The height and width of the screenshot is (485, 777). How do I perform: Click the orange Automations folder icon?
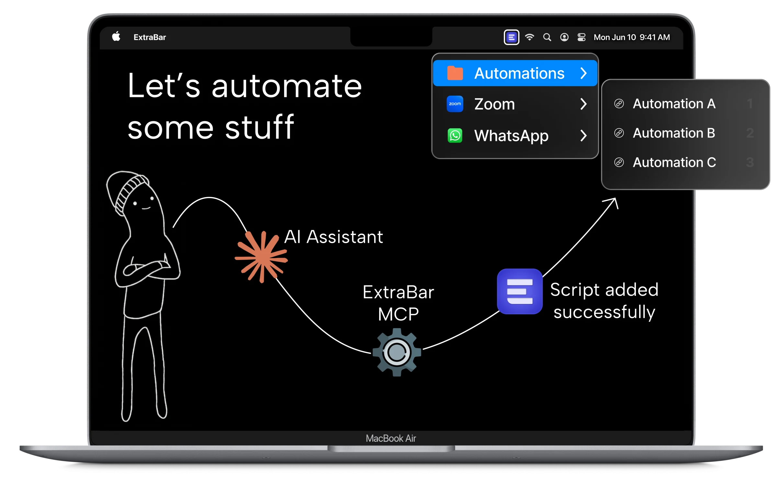click(x=455, y=73)
